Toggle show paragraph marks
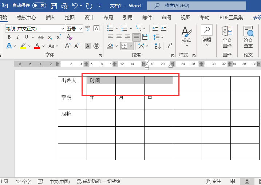This screenshot has height=185, width=261. (169, 46)
